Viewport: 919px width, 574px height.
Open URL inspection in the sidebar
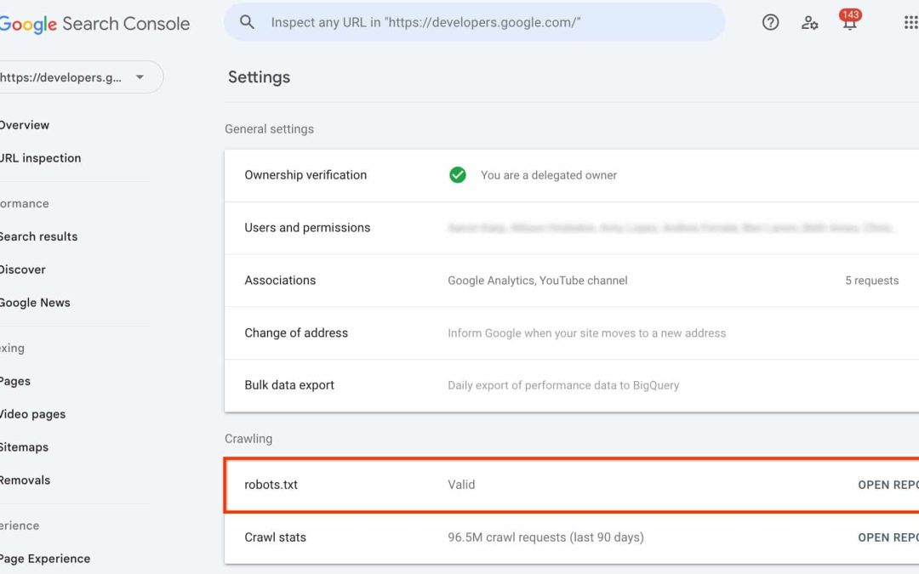coord(41,158)
